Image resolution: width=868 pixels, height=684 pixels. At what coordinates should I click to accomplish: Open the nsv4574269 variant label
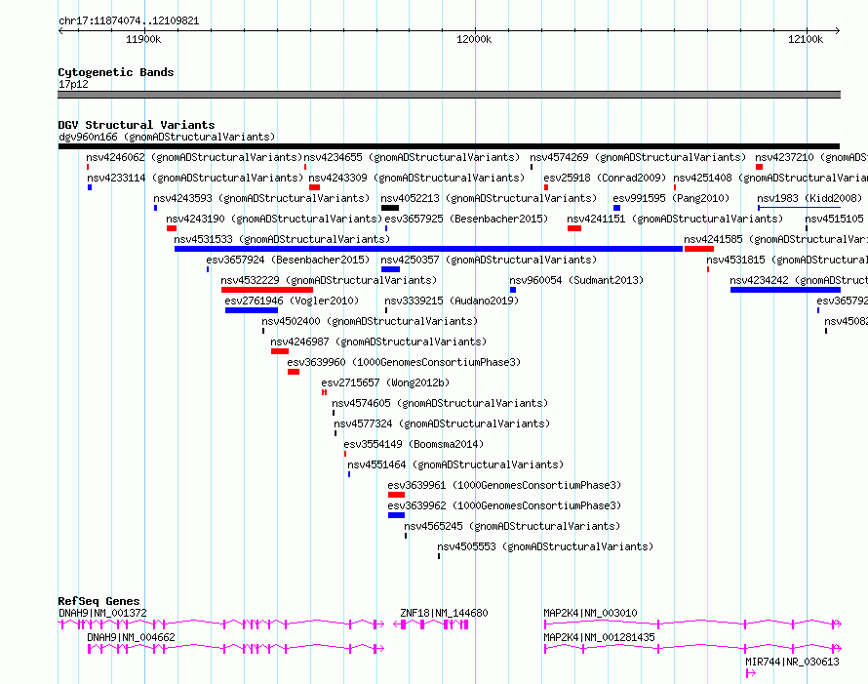[x=638, y=157]
